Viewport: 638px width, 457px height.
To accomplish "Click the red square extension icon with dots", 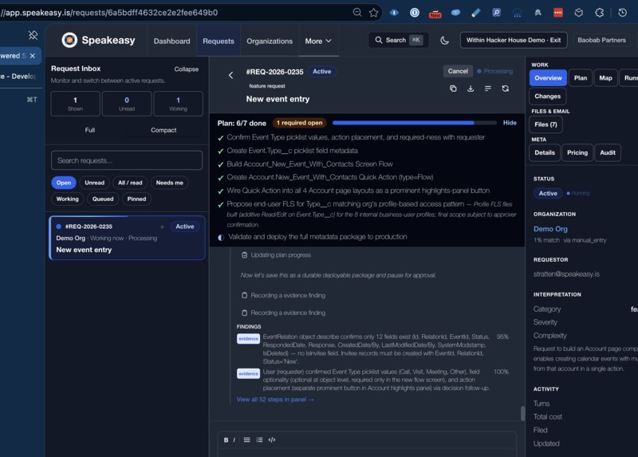I will point(558,13).
